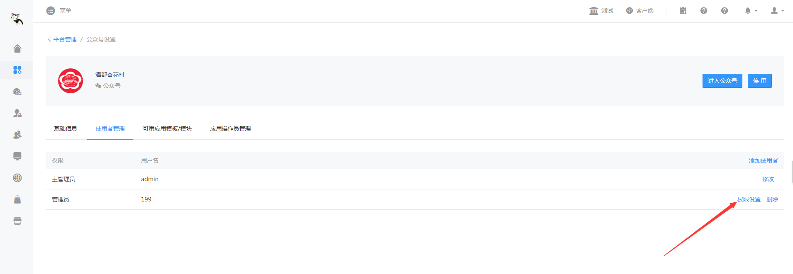Expand the user account dropdown

click(x=777, y=11)
